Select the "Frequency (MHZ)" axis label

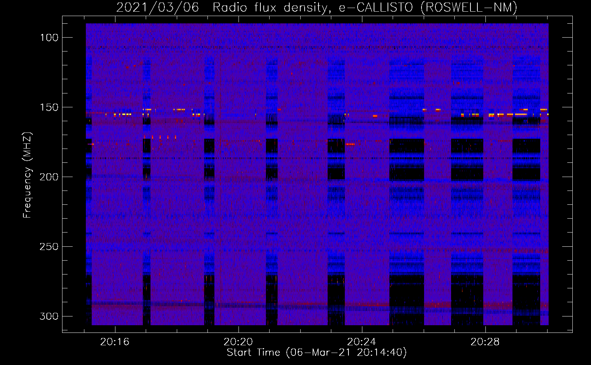click(27, 175)
